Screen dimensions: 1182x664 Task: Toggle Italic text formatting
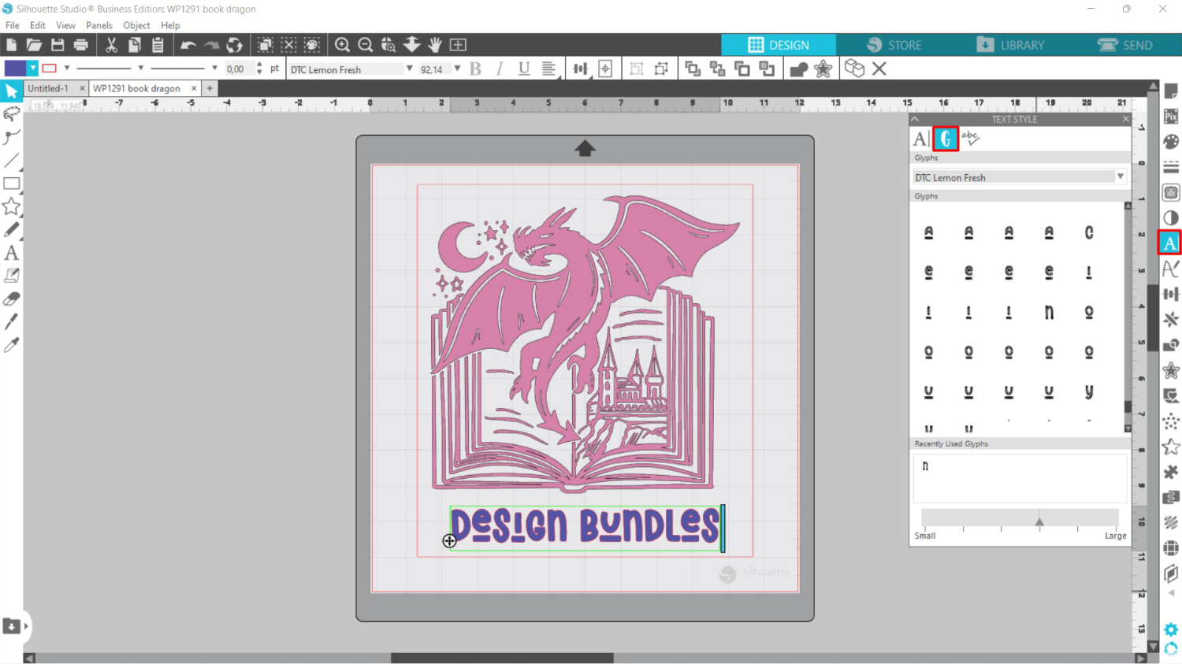[500, 69]
